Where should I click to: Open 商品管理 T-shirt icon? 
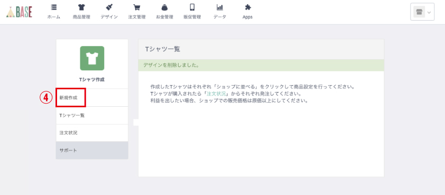tap(81, 8)
